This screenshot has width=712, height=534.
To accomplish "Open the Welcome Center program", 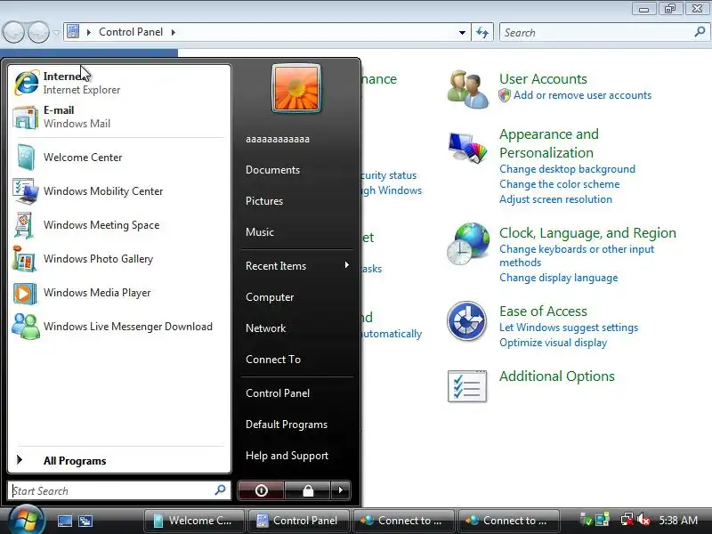I will [119, 158].
